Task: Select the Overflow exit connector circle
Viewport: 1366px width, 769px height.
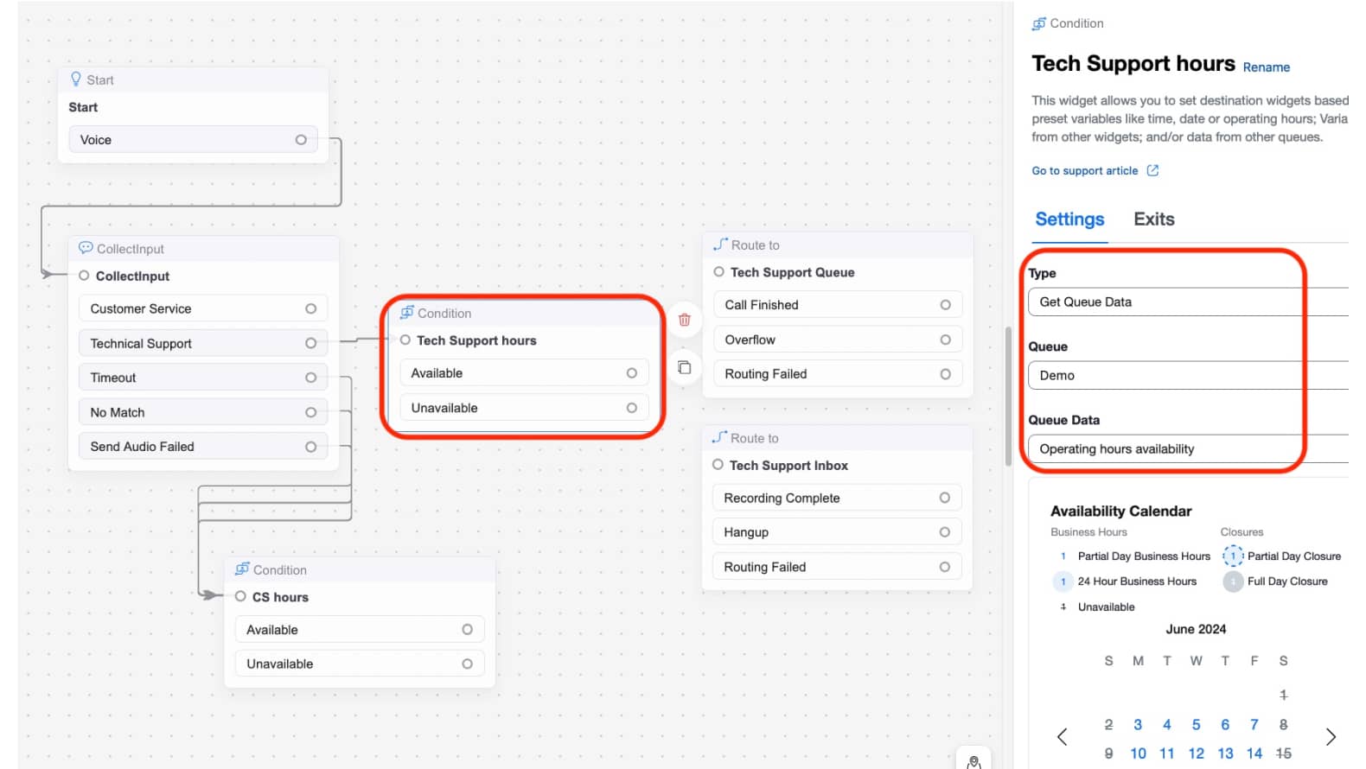Action: 945,340
